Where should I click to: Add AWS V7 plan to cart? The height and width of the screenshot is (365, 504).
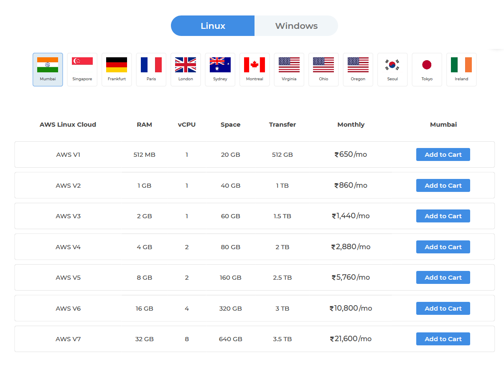click(443, 339)
